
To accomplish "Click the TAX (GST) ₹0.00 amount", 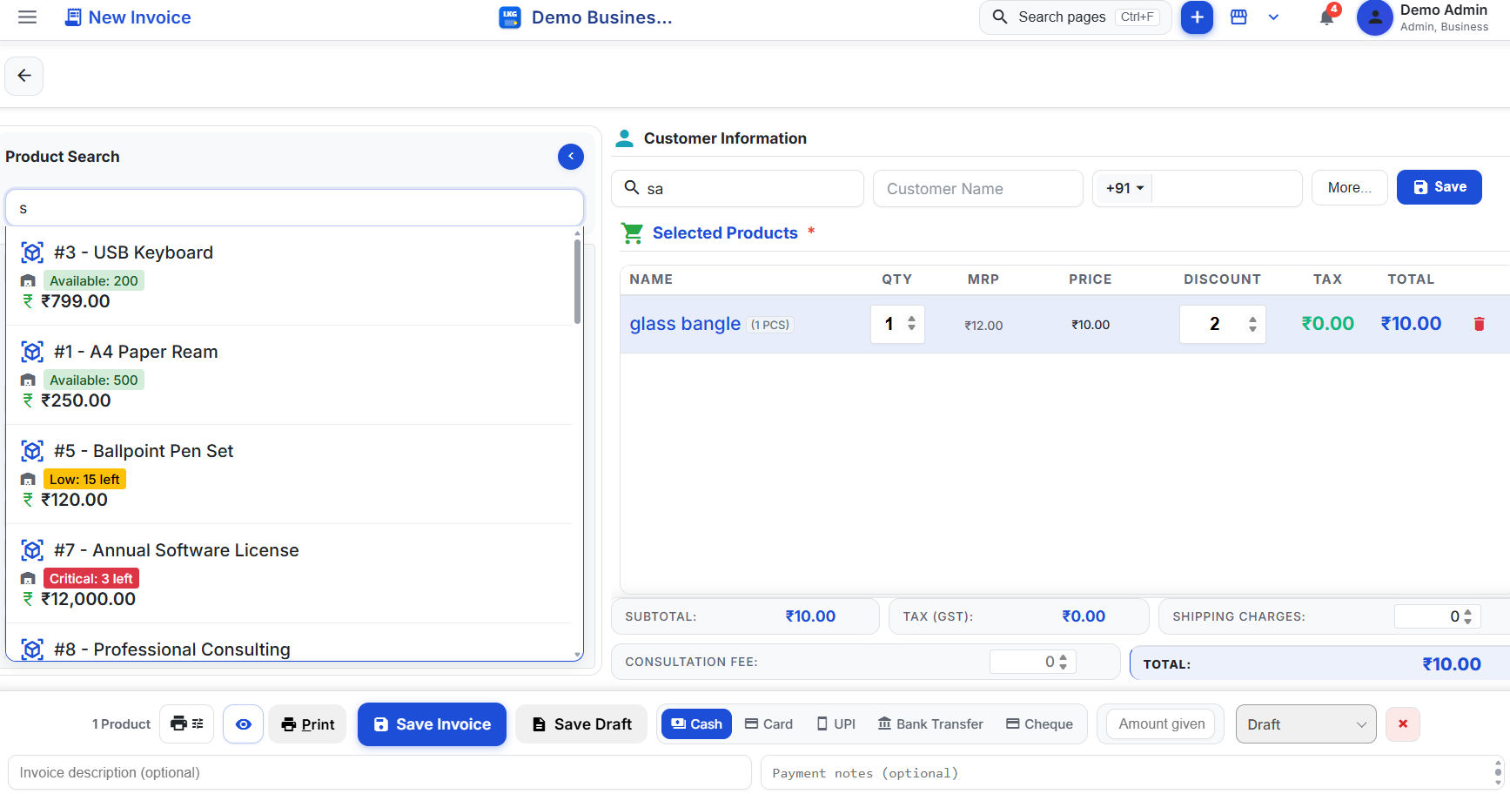I will 1084,616.
